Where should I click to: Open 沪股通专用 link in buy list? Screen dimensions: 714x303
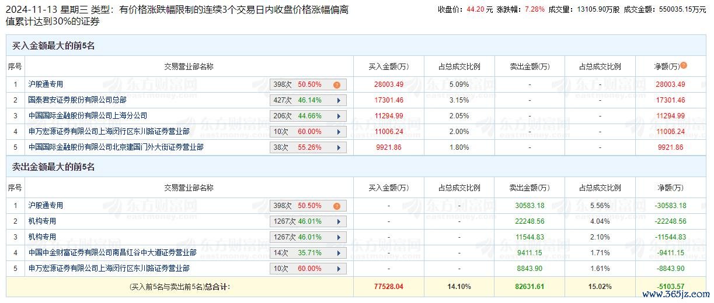46,84
